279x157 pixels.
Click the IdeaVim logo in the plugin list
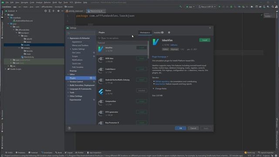click(x=101, y=49)
